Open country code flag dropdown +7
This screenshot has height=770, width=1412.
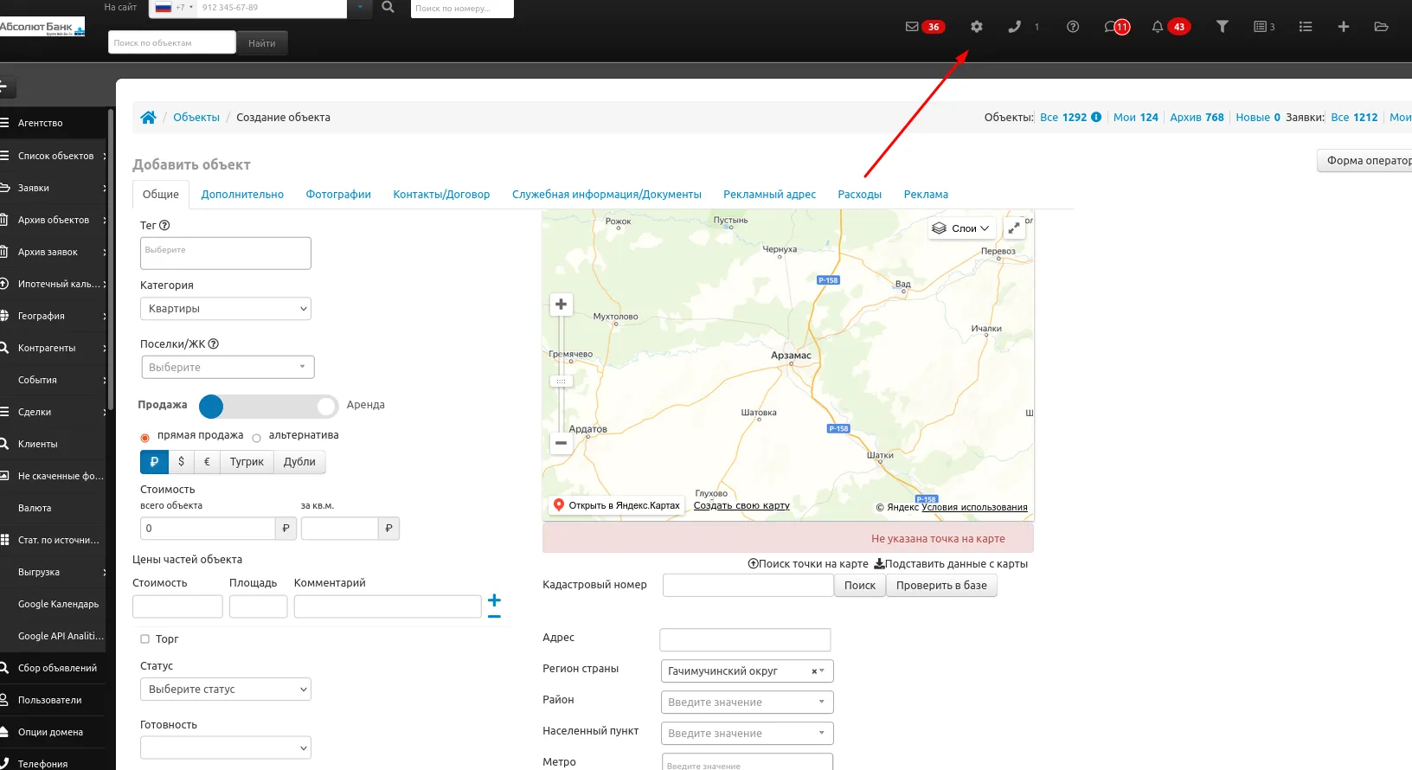174,7
